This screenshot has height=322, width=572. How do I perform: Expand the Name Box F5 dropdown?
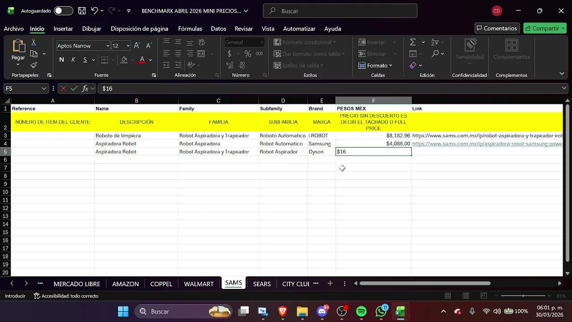44,89
